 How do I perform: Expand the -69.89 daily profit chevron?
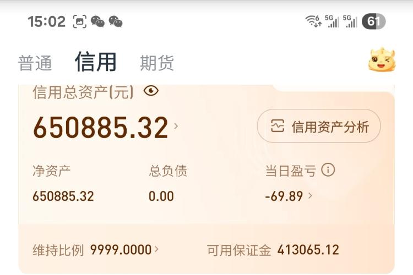tap(310, 196)
